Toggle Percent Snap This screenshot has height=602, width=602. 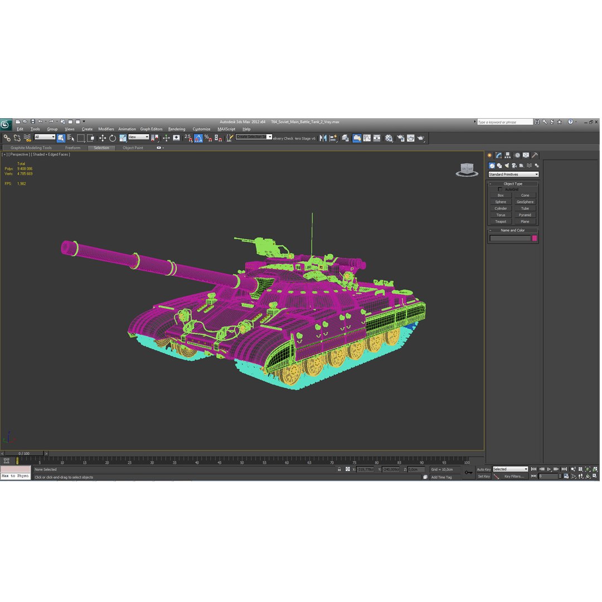point(208,138)
